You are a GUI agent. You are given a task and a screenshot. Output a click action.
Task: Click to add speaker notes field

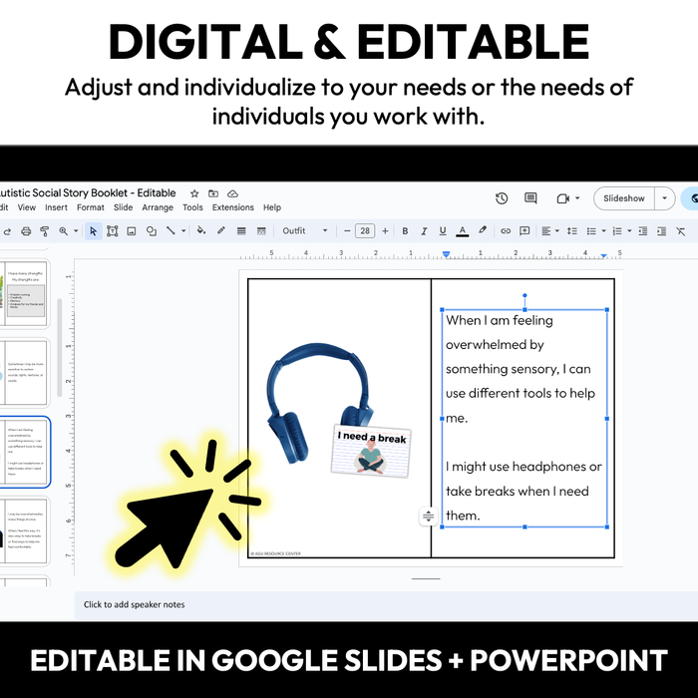point(135,604)
